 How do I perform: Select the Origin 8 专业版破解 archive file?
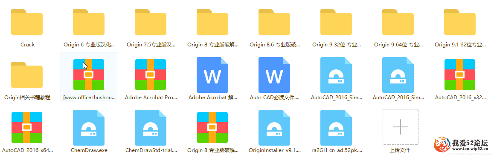click(x=212, y=127)
